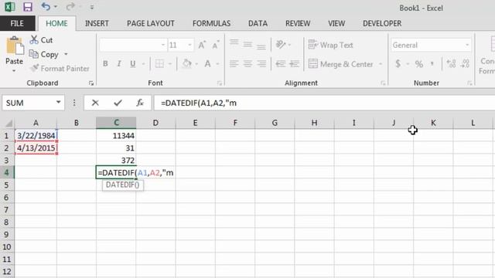The image size is (495, 278).
Task: Open the Name Box dropdown showing SUM
Action: 59,103
